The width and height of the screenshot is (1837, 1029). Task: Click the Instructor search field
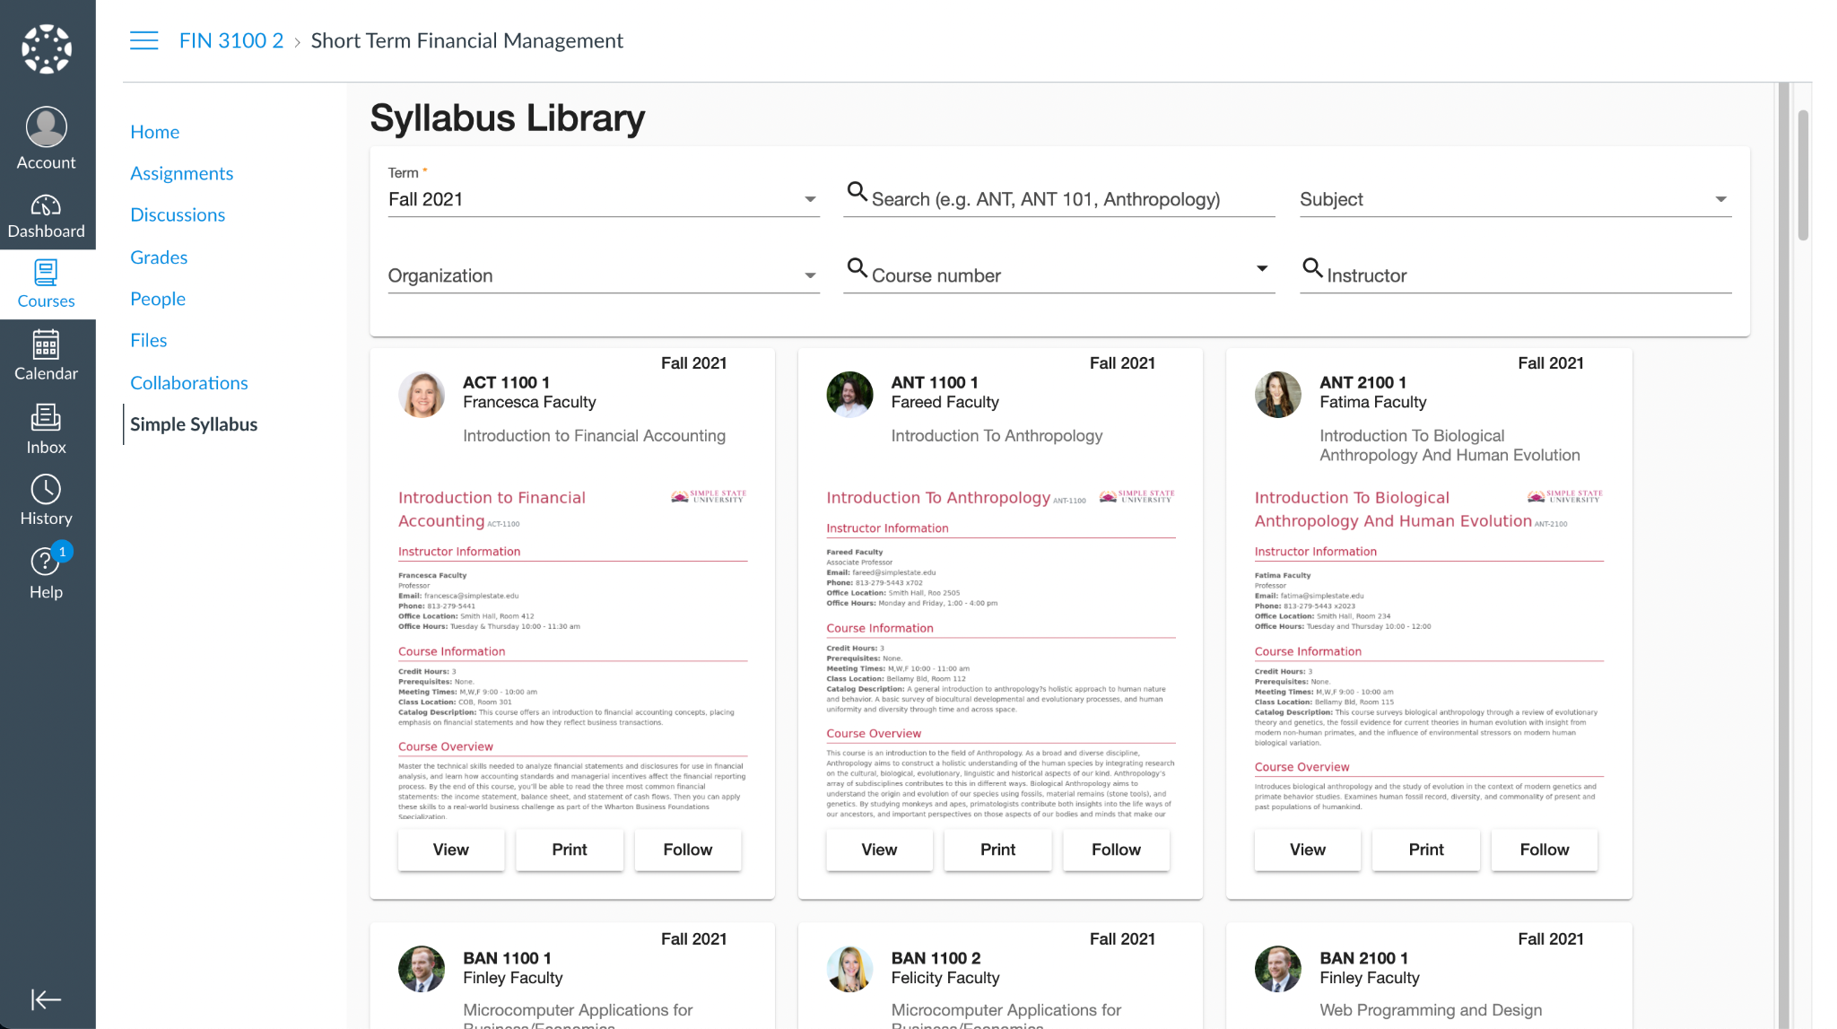[1525, 275]
